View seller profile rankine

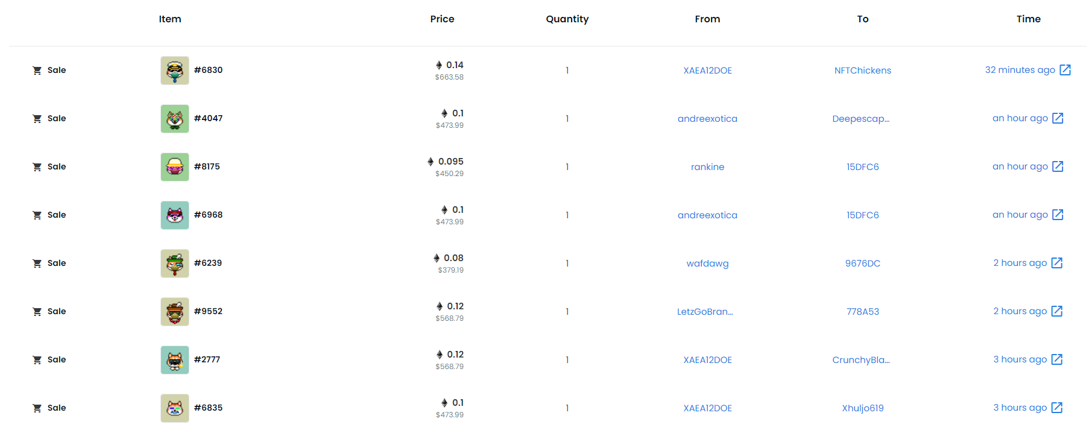(x=707, y=167)
